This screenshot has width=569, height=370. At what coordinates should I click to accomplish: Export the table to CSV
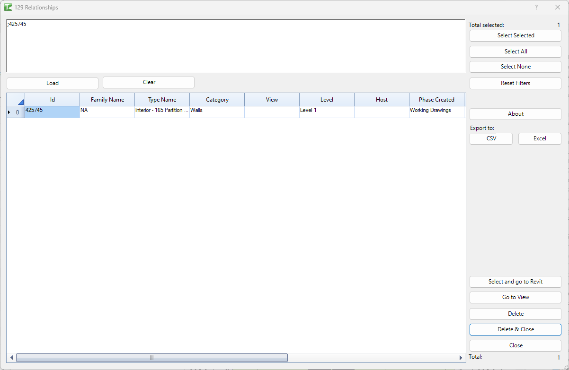click(x=491, y=138)
